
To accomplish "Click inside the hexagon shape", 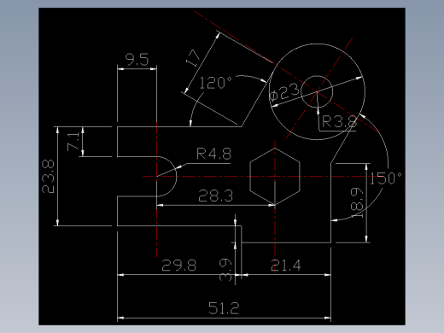I will 275,177.
